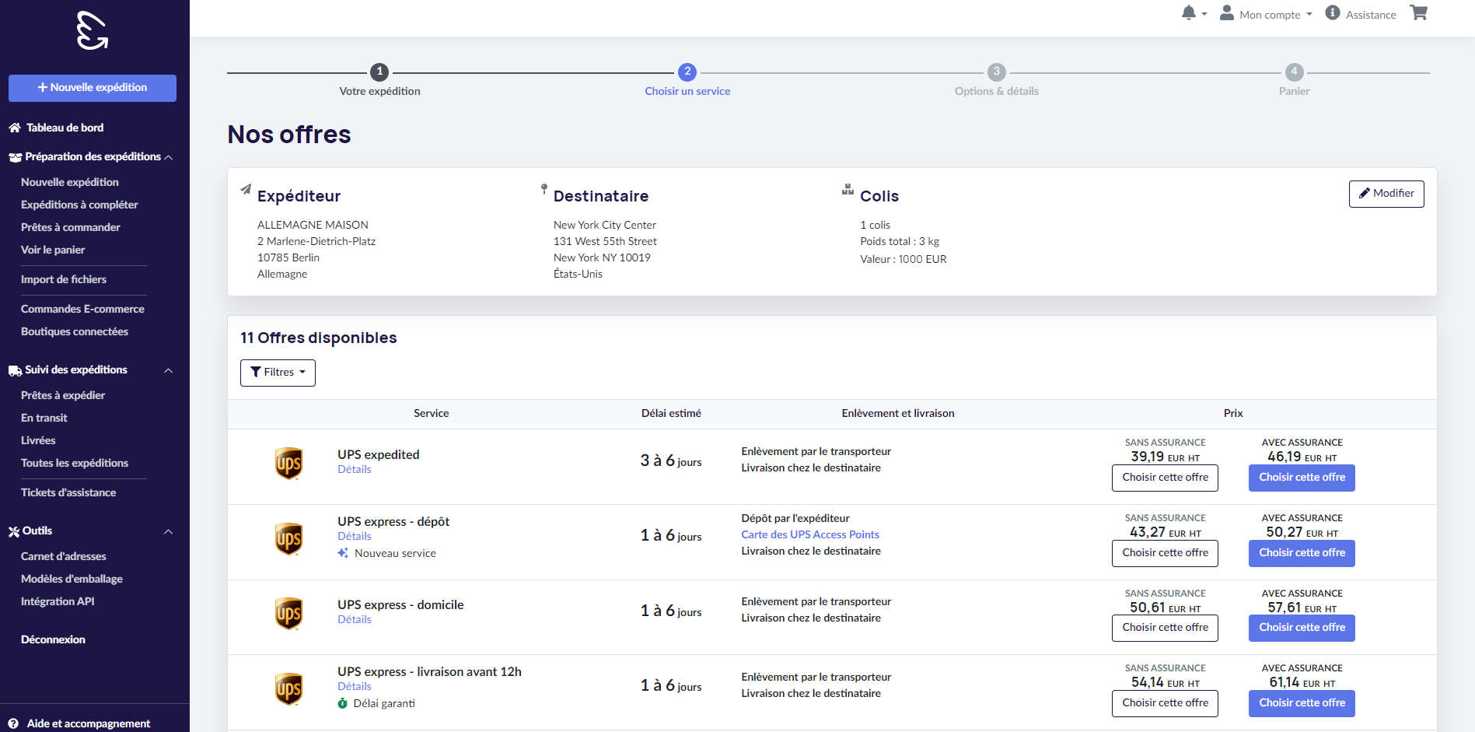This screenshot has width=1475, height=732.
Task: Click the site logo in the sidebar
Action: (93, 30)
